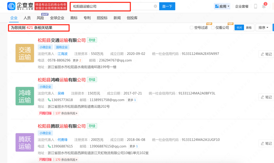Click credit code 91331124MA2E45N997
The image size is (274, 163).
(x=200, y=54)
